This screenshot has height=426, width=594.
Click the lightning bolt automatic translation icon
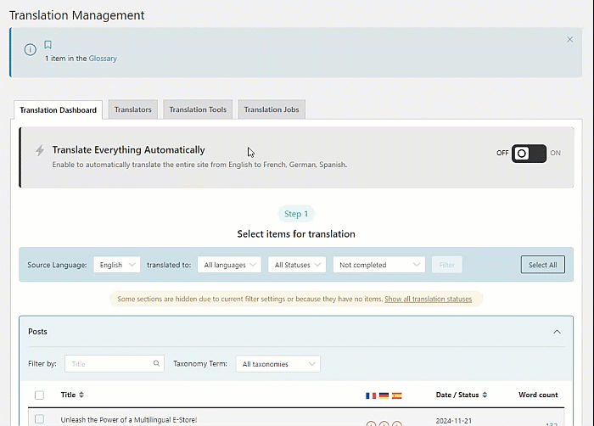pos(40,150)
